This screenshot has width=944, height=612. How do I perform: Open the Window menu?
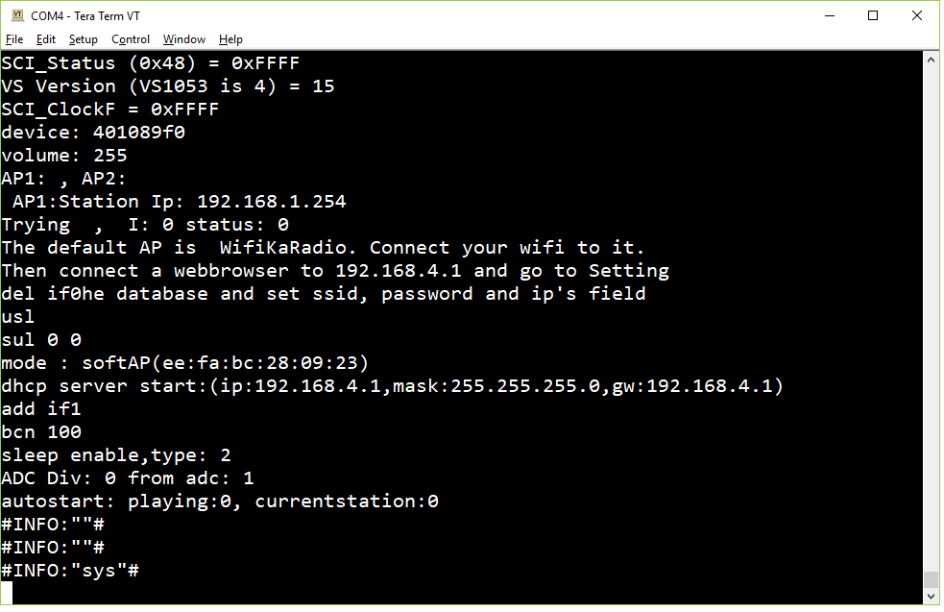pos(184,39)
